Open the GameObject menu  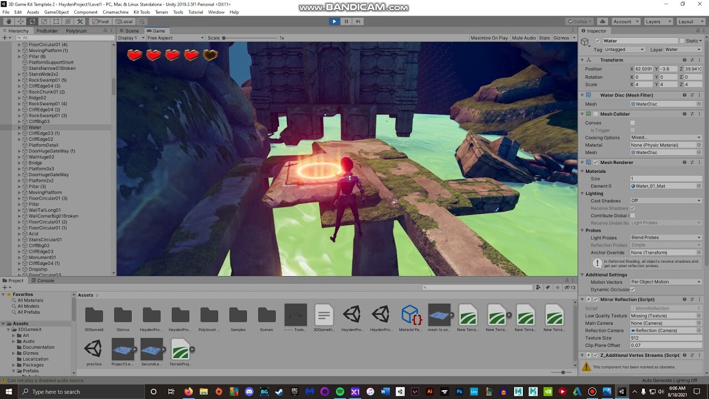tap(55, 12)
